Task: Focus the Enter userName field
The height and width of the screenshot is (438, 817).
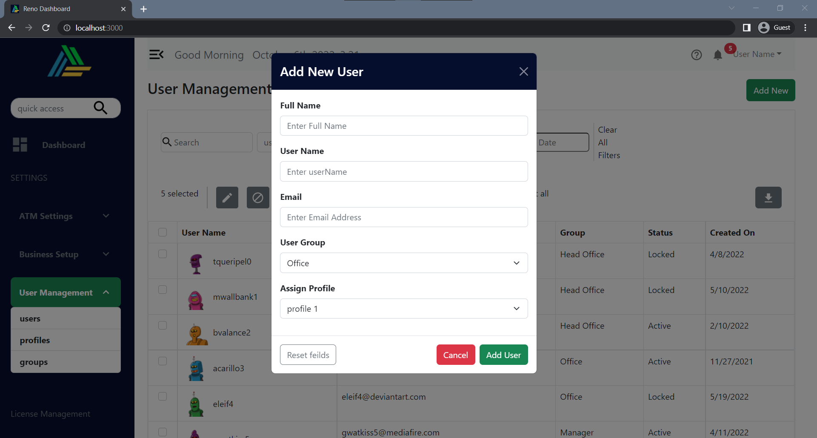Action: (404, 171)
